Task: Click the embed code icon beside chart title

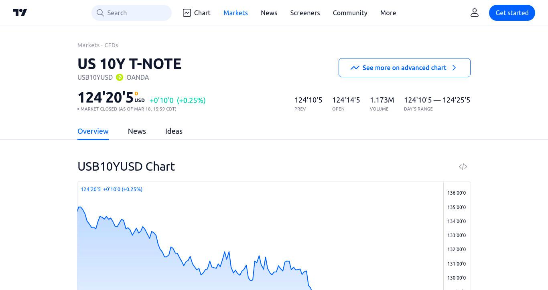Action: pyautogui.click(x=463, y=167)
